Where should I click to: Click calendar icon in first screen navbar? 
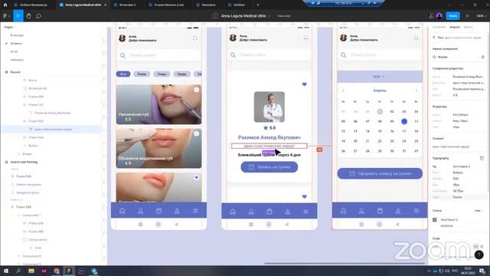point(158,211)
